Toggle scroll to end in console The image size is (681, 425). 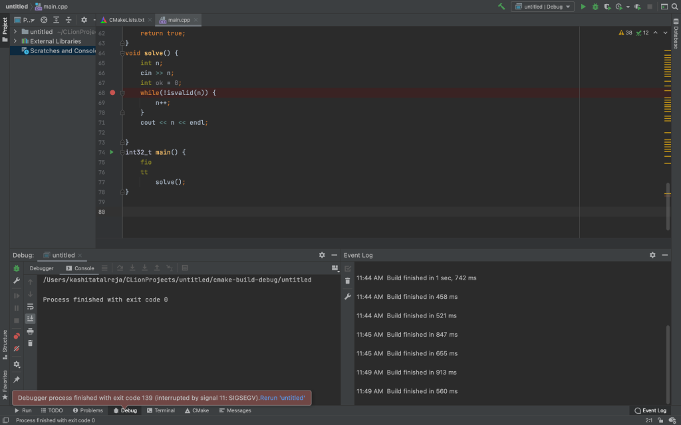30,319
